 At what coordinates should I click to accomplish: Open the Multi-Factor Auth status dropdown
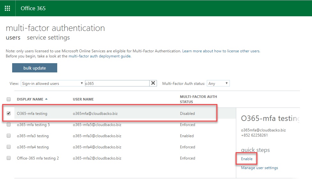pos(218,83)
